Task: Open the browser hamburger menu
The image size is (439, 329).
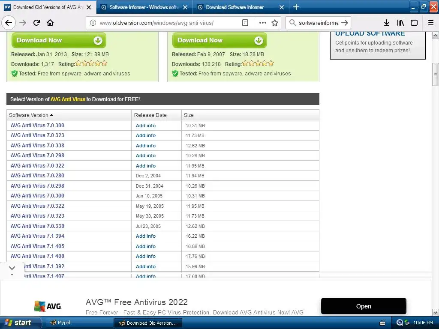Action: tap(431, 23)
